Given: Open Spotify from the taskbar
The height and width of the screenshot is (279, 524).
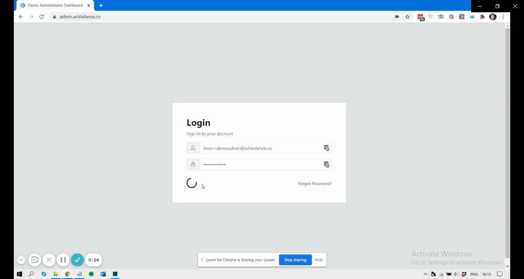Looking at the screenshot, I should pos(91,274).
